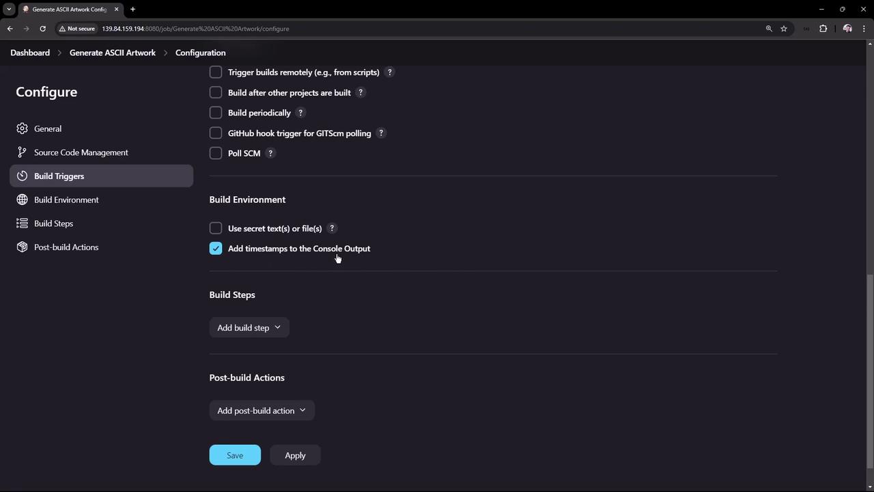Click the Post-build Actions cube icon
This screenshot has width=874, height=492.
pos(23,247)
